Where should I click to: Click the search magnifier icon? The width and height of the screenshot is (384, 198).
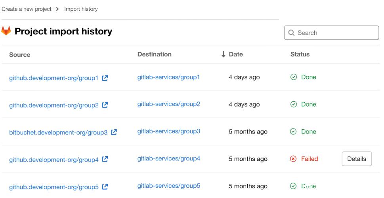click(291, 33)
